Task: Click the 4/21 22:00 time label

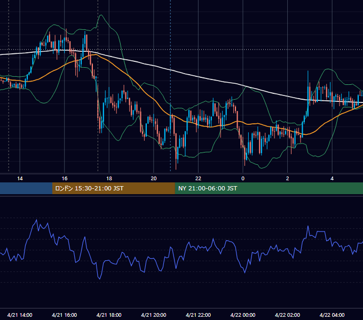Action: 199,315
